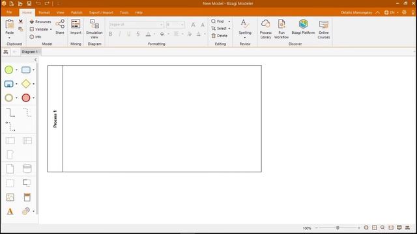Select the Data Object page shape

point(10,169)
